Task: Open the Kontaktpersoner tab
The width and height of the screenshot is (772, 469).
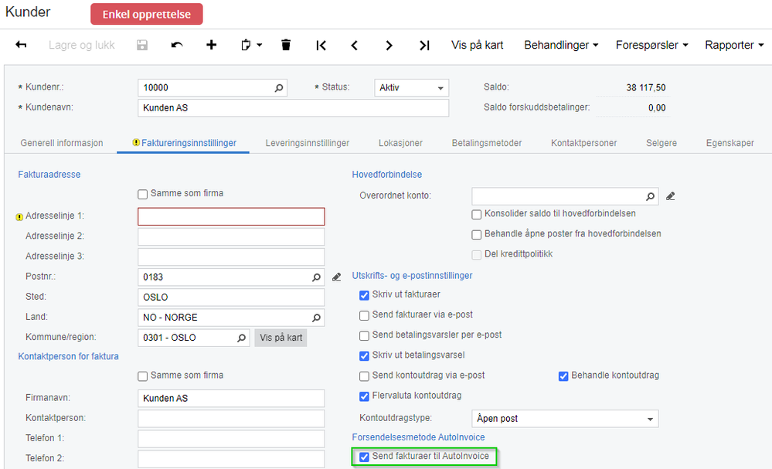Action: click(x=583, y=143)
